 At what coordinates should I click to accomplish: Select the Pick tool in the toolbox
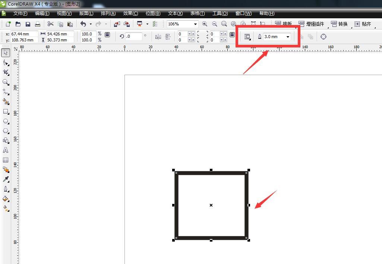(x=6, y=52)
